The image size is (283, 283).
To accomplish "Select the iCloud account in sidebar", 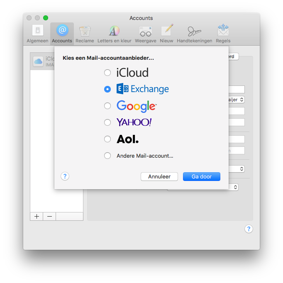I will coord(42,61).
